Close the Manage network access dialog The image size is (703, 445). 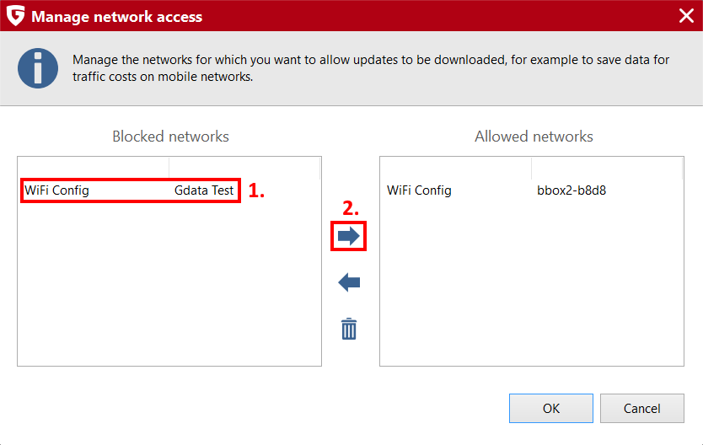point(686,16)
